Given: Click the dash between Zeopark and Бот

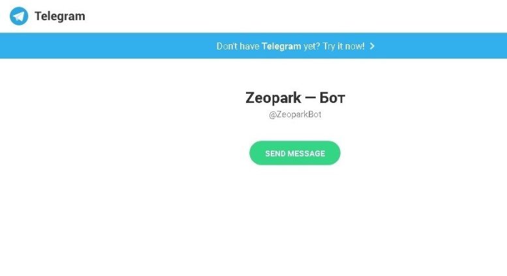Looking at the screenshot, I should coord(310,98).
